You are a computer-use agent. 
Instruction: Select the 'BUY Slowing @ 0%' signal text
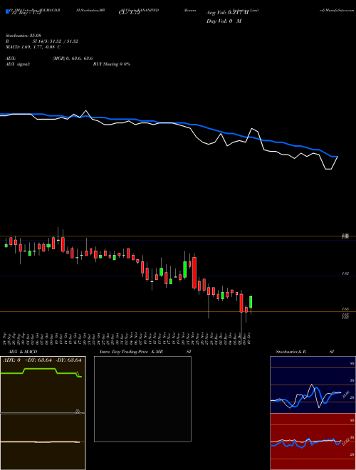pos(112,64)
